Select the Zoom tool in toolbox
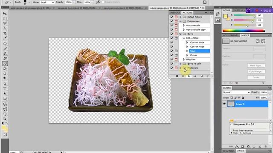The image size is (273, 153). point(5,119)
